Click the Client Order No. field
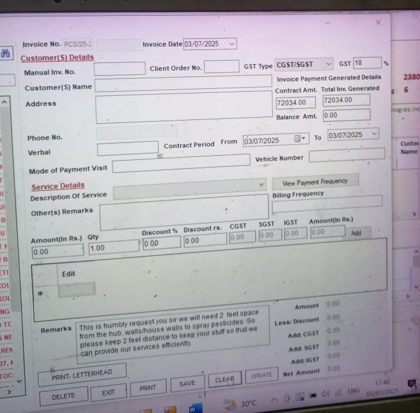 (222, 66)
